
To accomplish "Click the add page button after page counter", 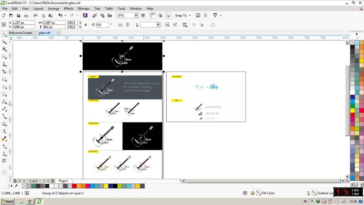I will 53,181.
